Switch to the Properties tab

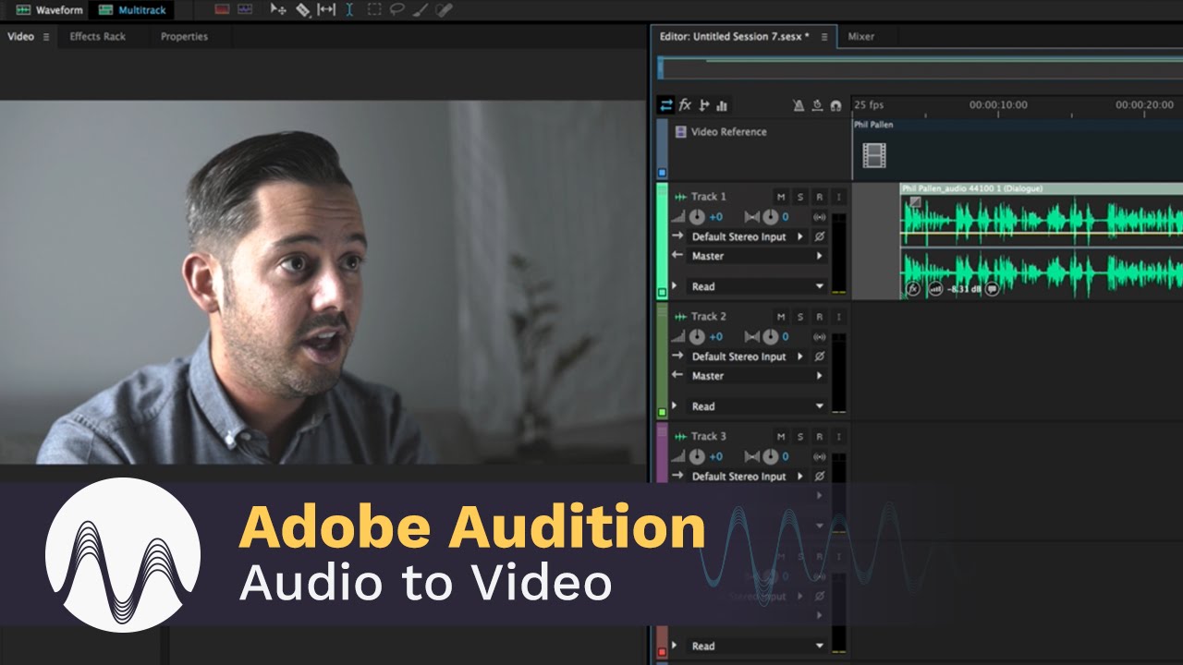click(x=184, y=37)
